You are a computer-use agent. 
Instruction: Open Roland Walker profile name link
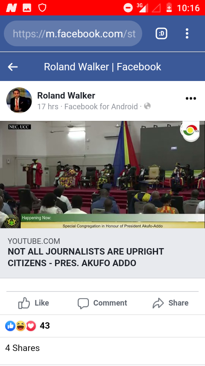point(66,96)
